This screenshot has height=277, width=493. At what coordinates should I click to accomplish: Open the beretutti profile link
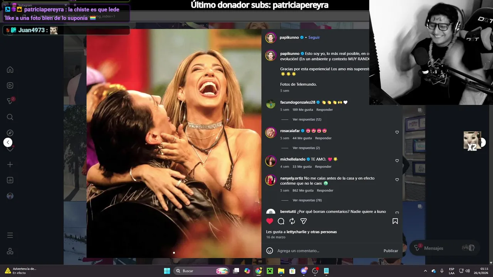coord(288,212)
